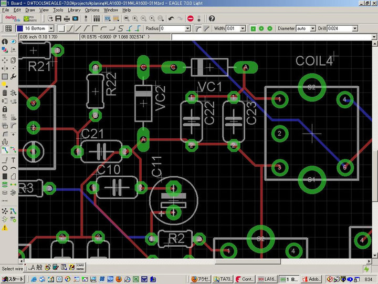Select the Text tool in left toolbar
Screen dimensions: 378x284
[x=13, y=159]
